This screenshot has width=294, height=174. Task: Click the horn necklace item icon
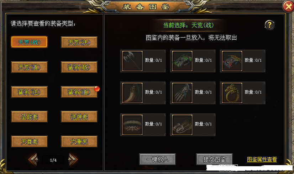(132, 93)
